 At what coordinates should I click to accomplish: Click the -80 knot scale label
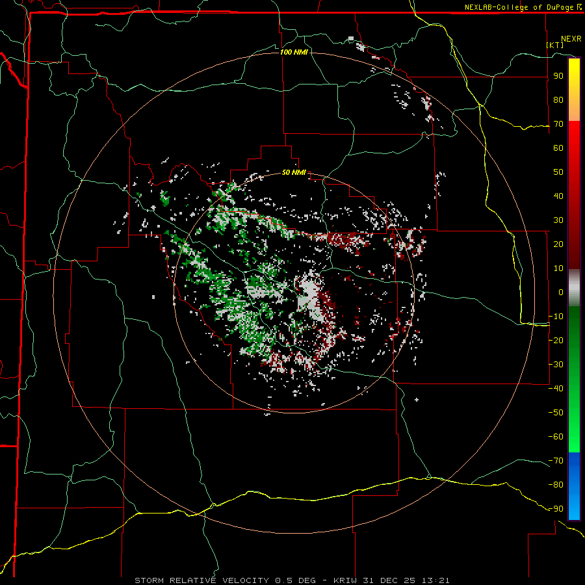(x=556, y=485)
